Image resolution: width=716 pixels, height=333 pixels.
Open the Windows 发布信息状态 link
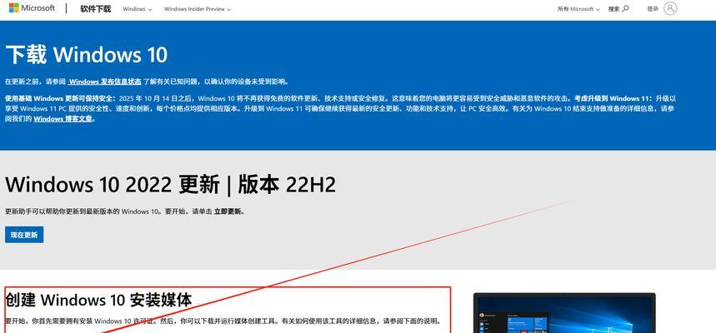pyautogui.click(x=104, y=82)
